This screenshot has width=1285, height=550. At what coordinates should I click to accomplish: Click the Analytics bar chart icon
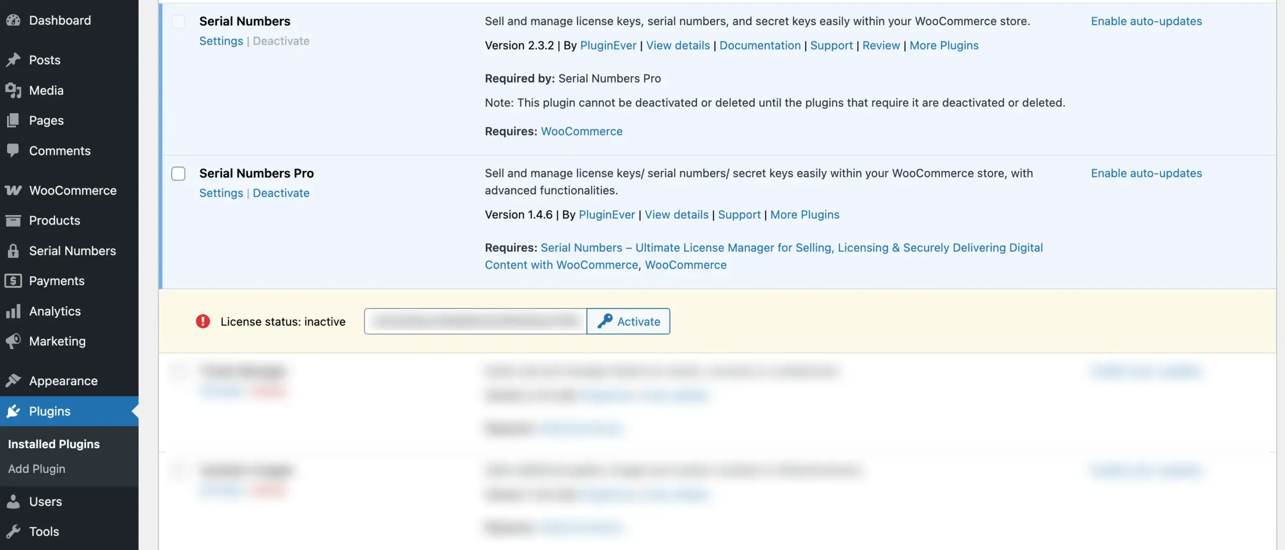[x=13, y=311]
